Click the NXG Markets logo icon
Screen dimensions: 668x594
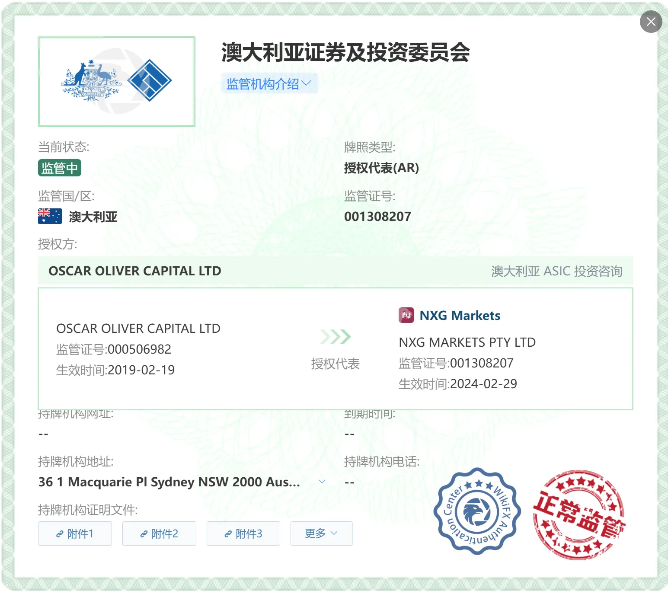coord(406,315)
